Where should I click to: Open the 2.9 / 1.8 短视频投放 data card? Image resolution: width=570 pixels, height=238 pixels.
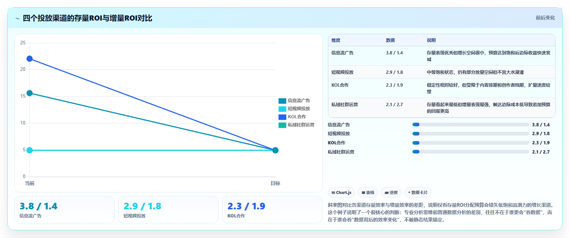pos(168,210)
